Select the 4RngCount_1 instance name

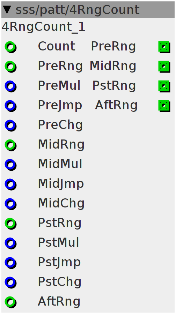pos(44,27)
